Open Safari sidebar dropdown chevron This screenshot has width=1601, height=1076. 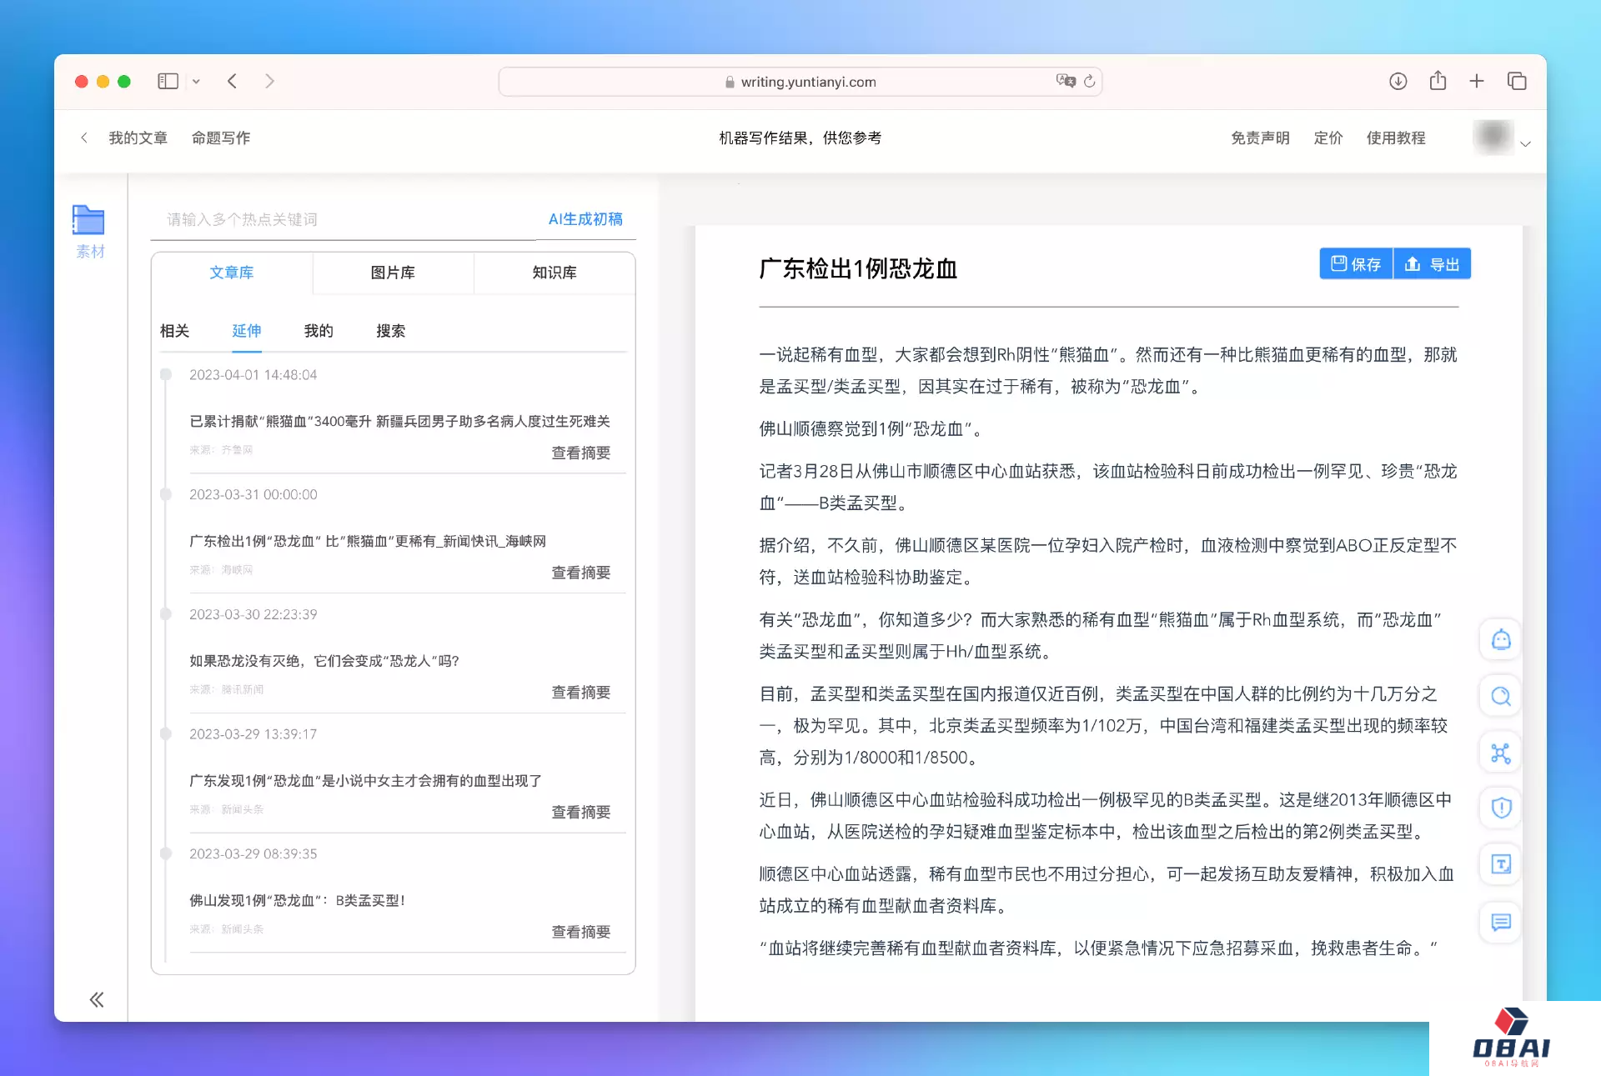tap(196, 82)
